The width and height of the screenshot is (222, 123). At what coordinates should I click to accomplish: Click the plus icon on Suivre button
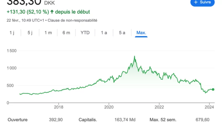click(196, 2)
